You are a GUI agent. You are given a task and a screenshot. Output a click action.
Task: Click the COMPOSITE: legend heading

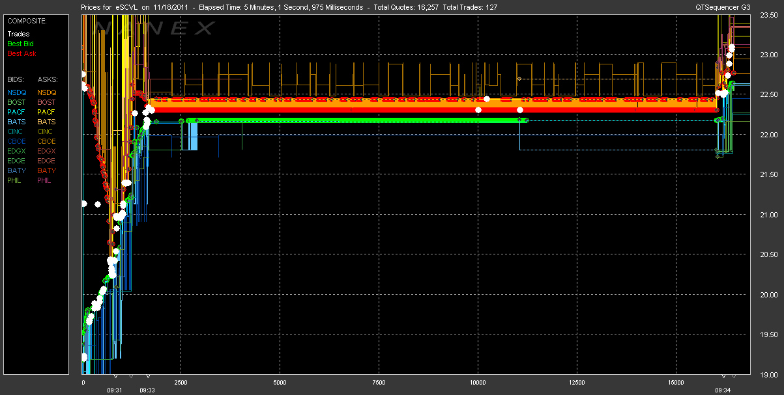coord(26,21)
